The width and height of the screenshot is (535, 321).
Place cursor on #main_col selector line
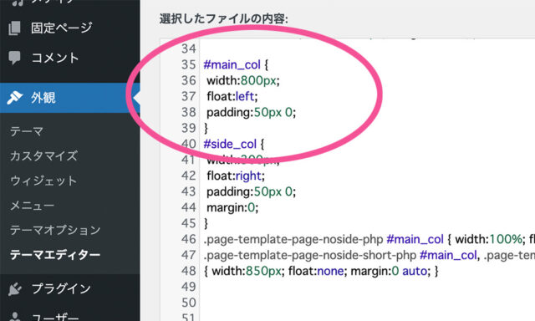[236, 64]
